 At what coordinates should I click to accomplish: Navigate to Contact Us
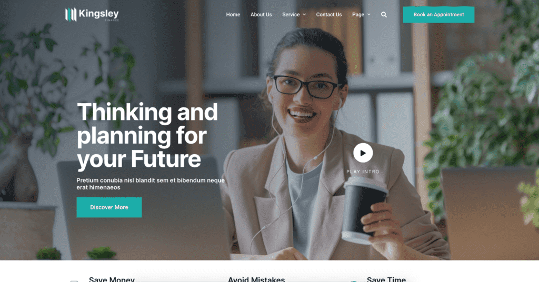coord(329,14)
